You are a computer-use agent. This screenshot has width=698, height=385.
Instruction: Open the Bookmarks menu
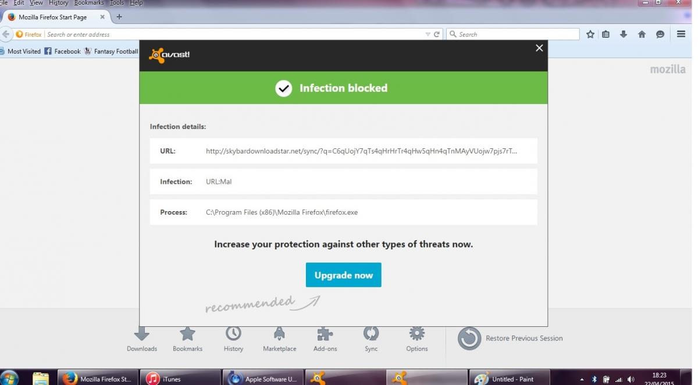coord(88,3)
